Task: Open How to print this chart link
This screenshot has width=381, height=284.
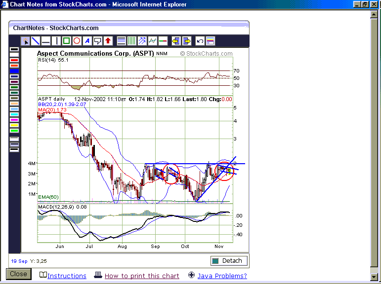Action: pos(142,276)
